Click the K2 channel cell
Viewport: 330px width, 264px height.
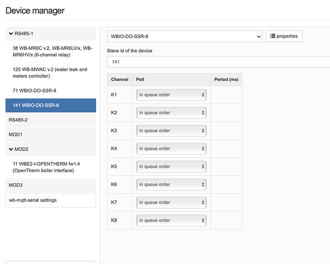[x=120, y=112]
